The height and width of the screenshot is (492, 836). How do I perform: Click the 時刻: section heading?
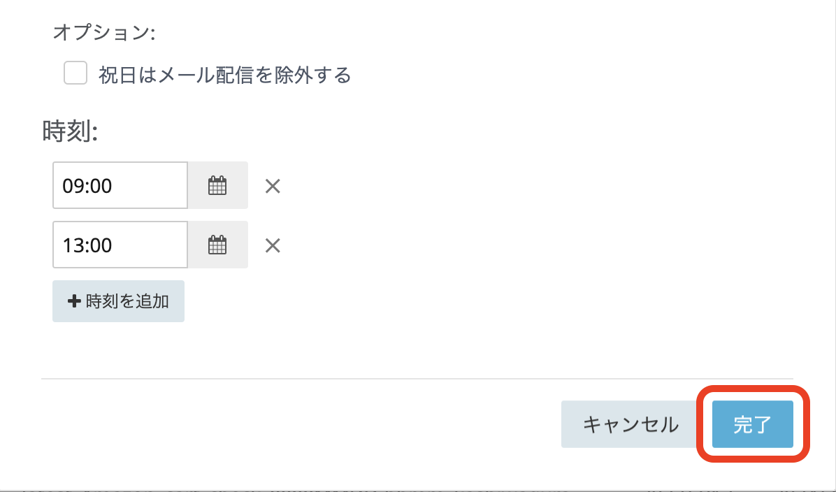tap(70, 131)
